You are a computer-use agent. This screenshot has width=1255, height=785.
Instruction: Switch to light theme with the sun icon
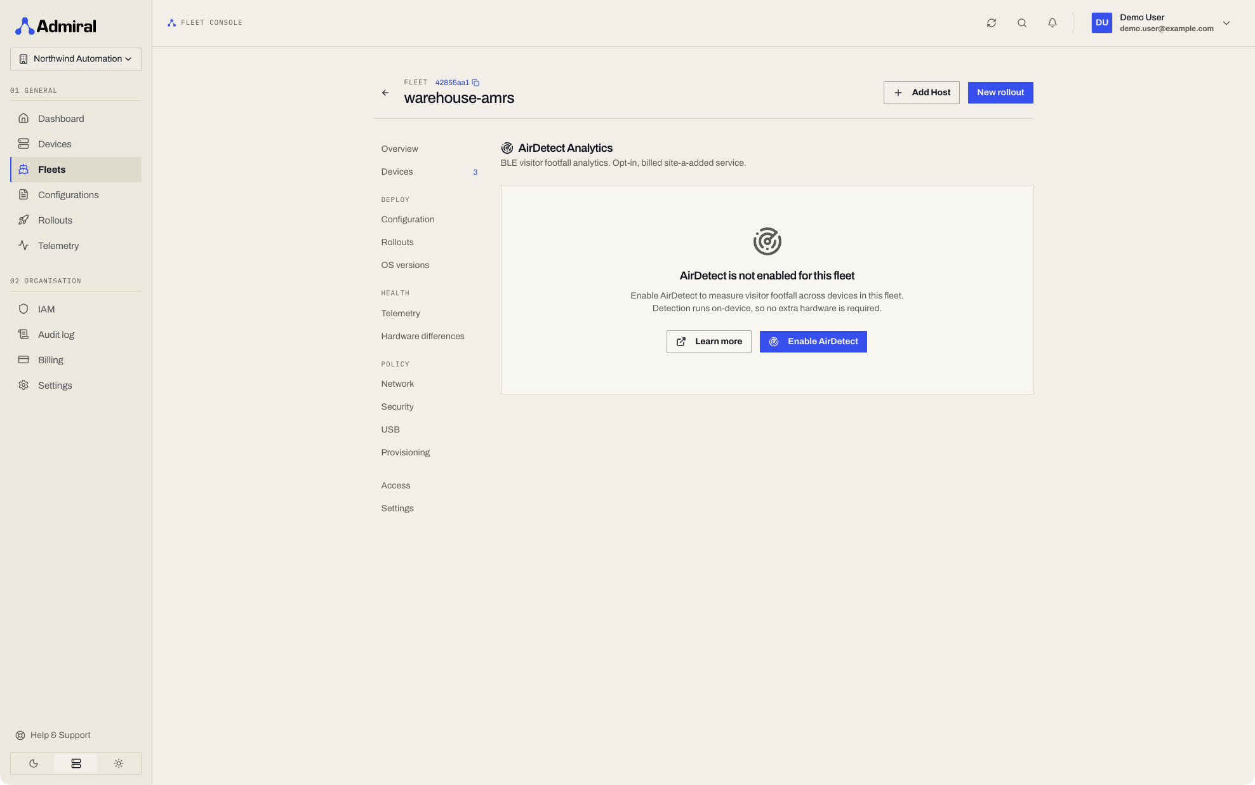tap(119, 763)
